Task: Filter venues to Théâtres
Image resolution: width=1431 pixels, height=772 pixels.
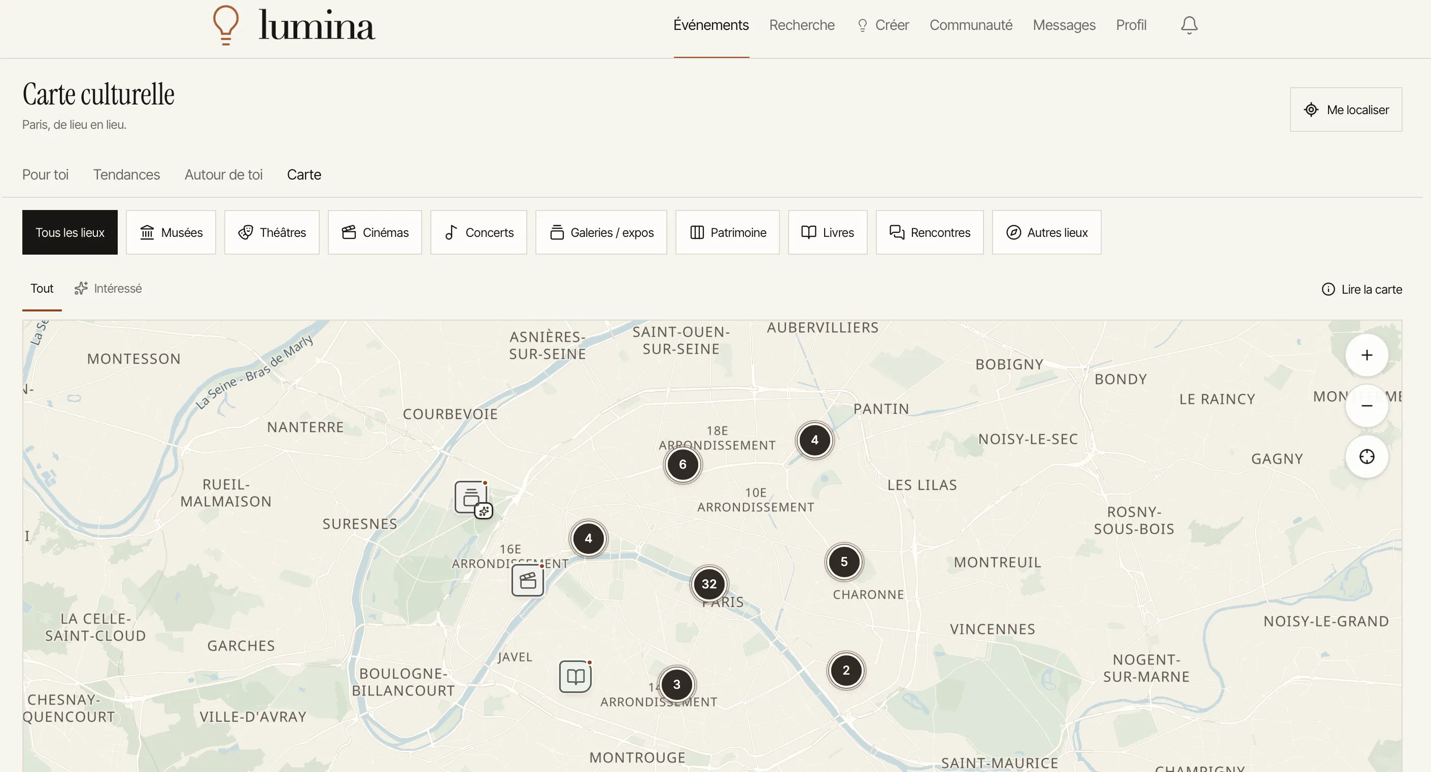Action: tap(271, 232)
